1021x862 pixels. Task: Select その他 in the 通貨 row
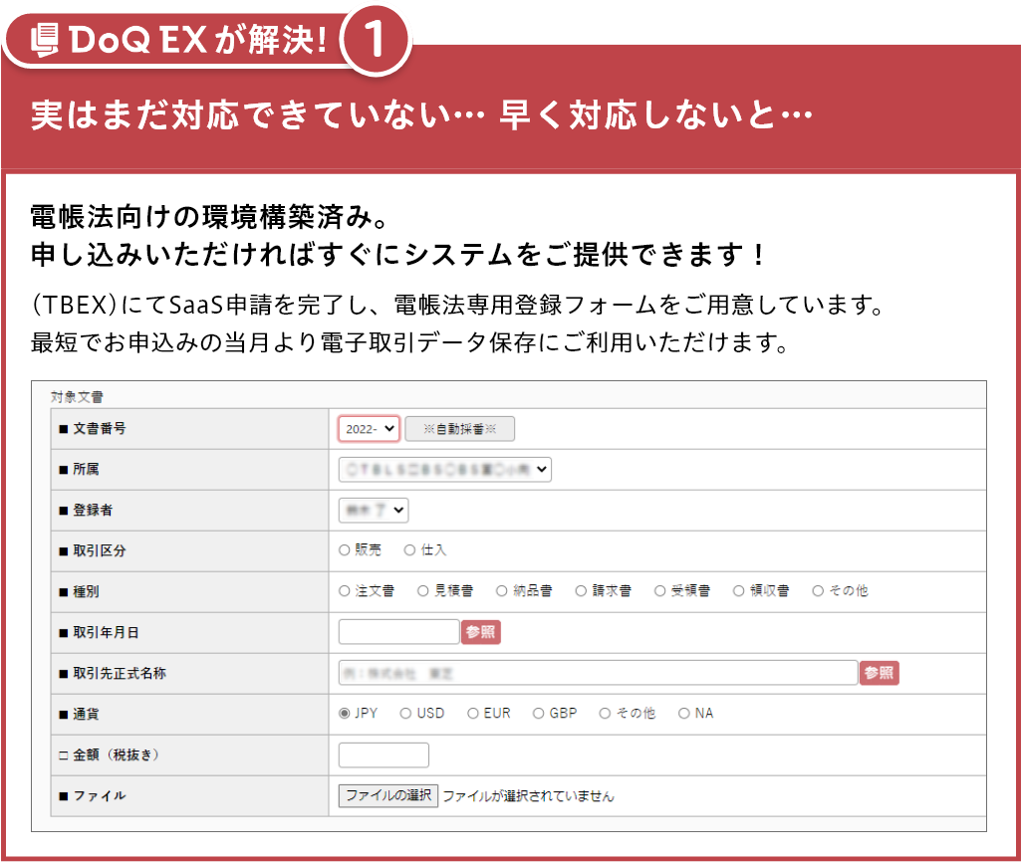point(605,714)
